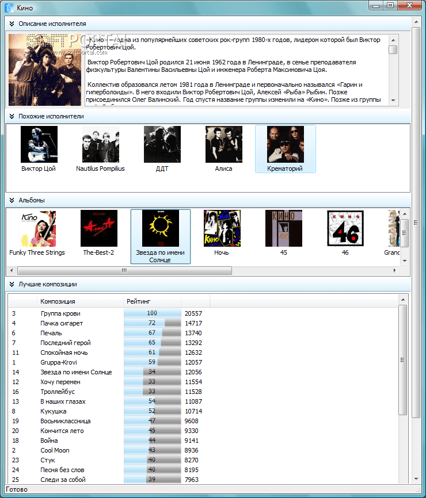Sort by the Композиция column header
Viewport: 426px width, 498px height.
pyautogui.click(x=80, y=301)
